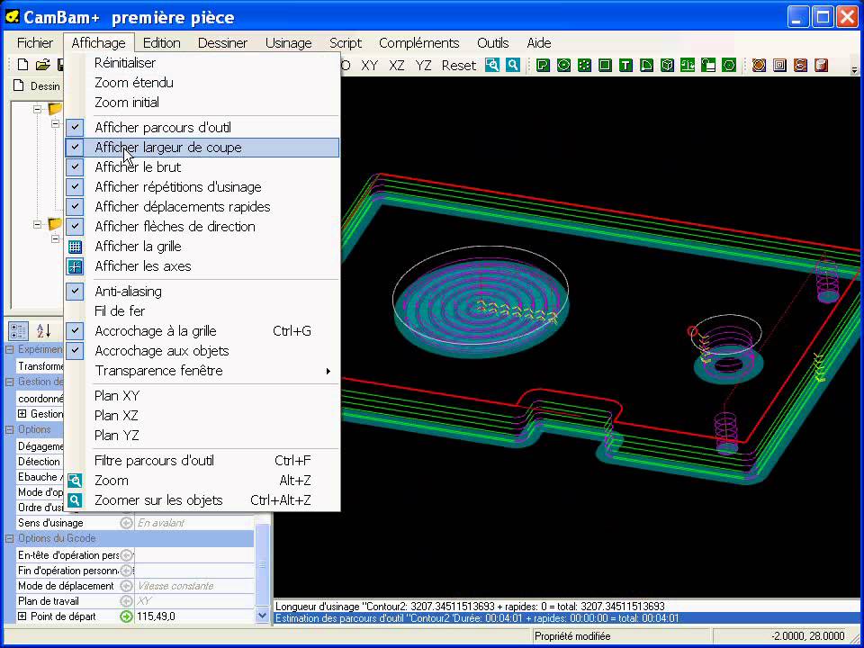Toggle Accrochage aux objets option
This screenshot has height=648, width=864.
click(x=202, y=350)
